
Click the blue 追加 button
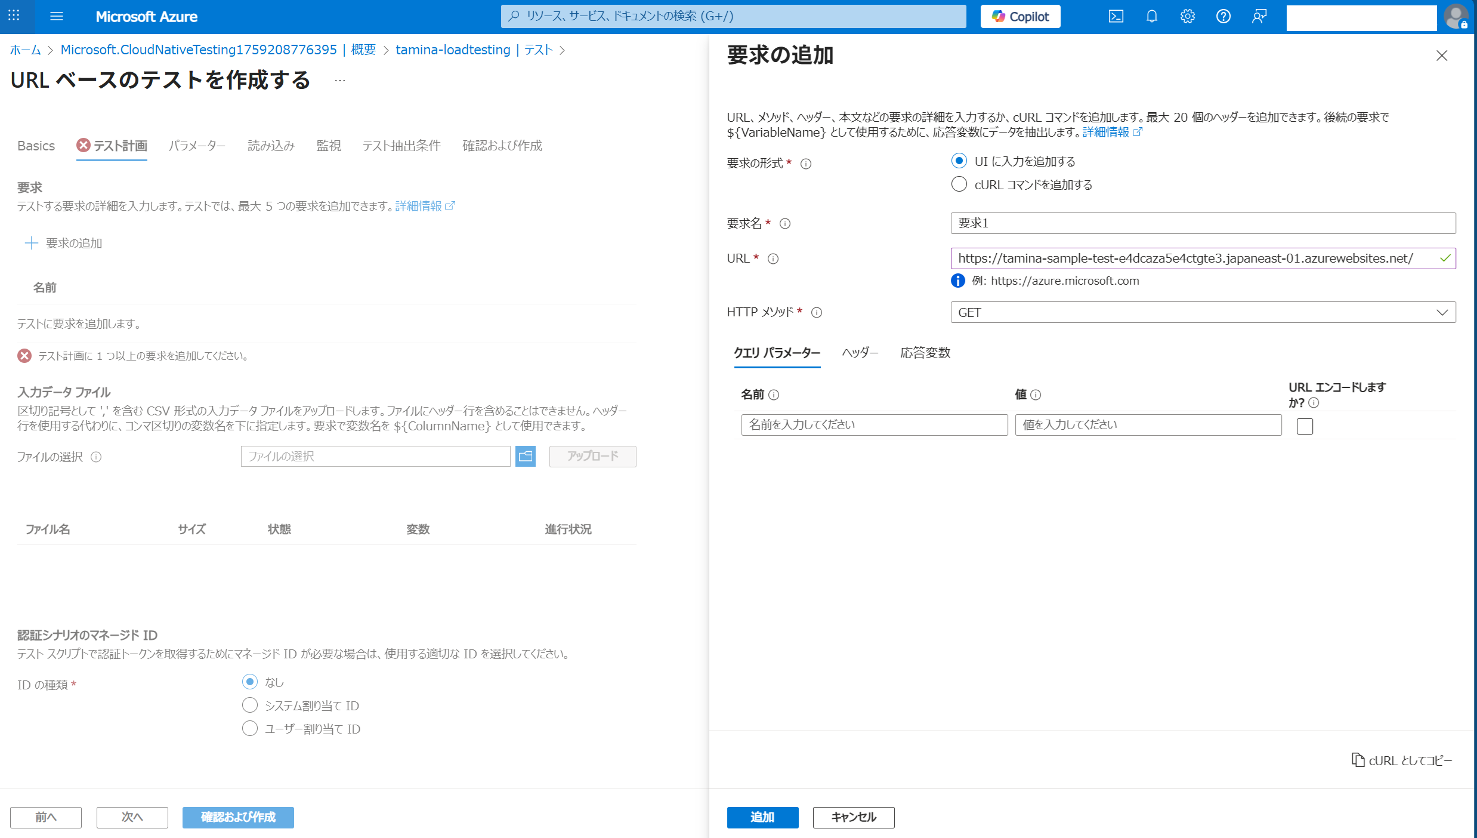762,817
